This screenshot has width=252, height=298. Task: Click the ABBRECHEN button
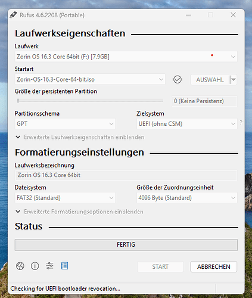[x=214, y=266]
